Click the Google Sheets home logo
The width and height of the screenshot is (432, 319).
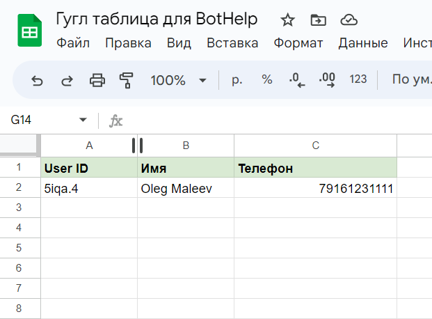(30, 31)
